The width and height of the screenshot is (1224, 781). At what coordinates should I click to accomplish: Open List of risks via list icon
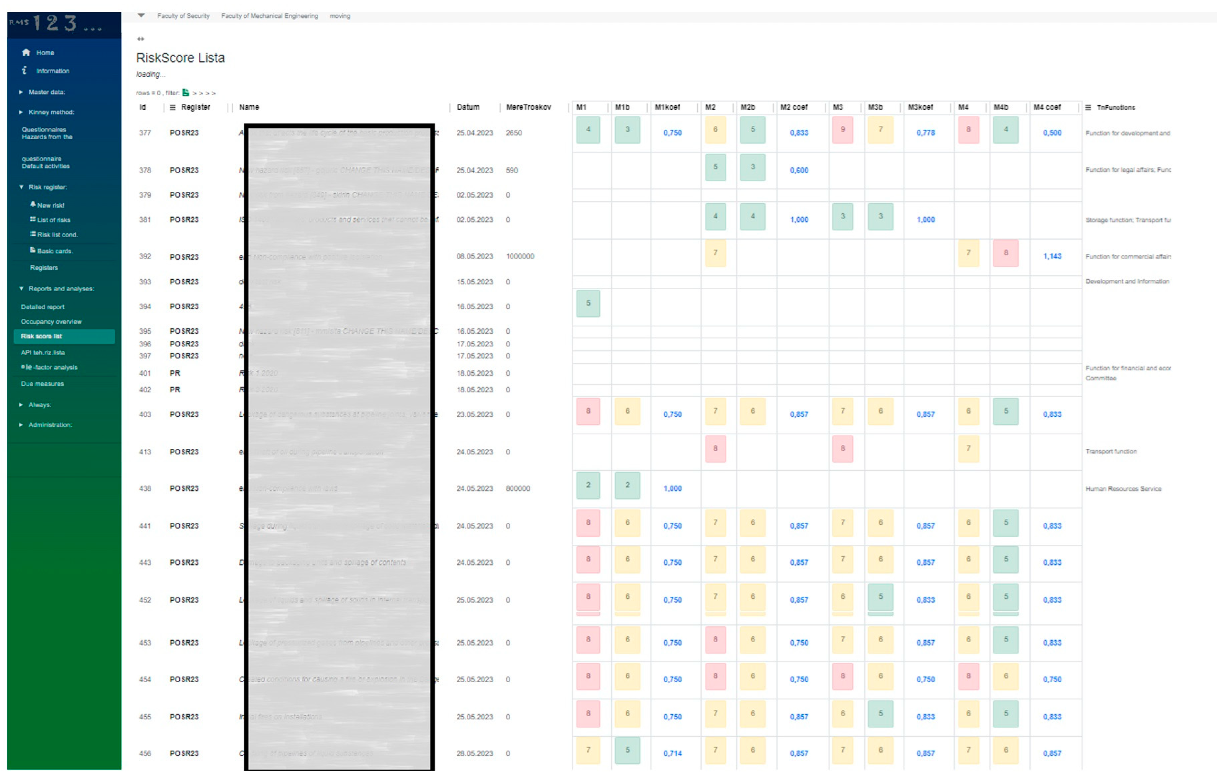[33, 219]
